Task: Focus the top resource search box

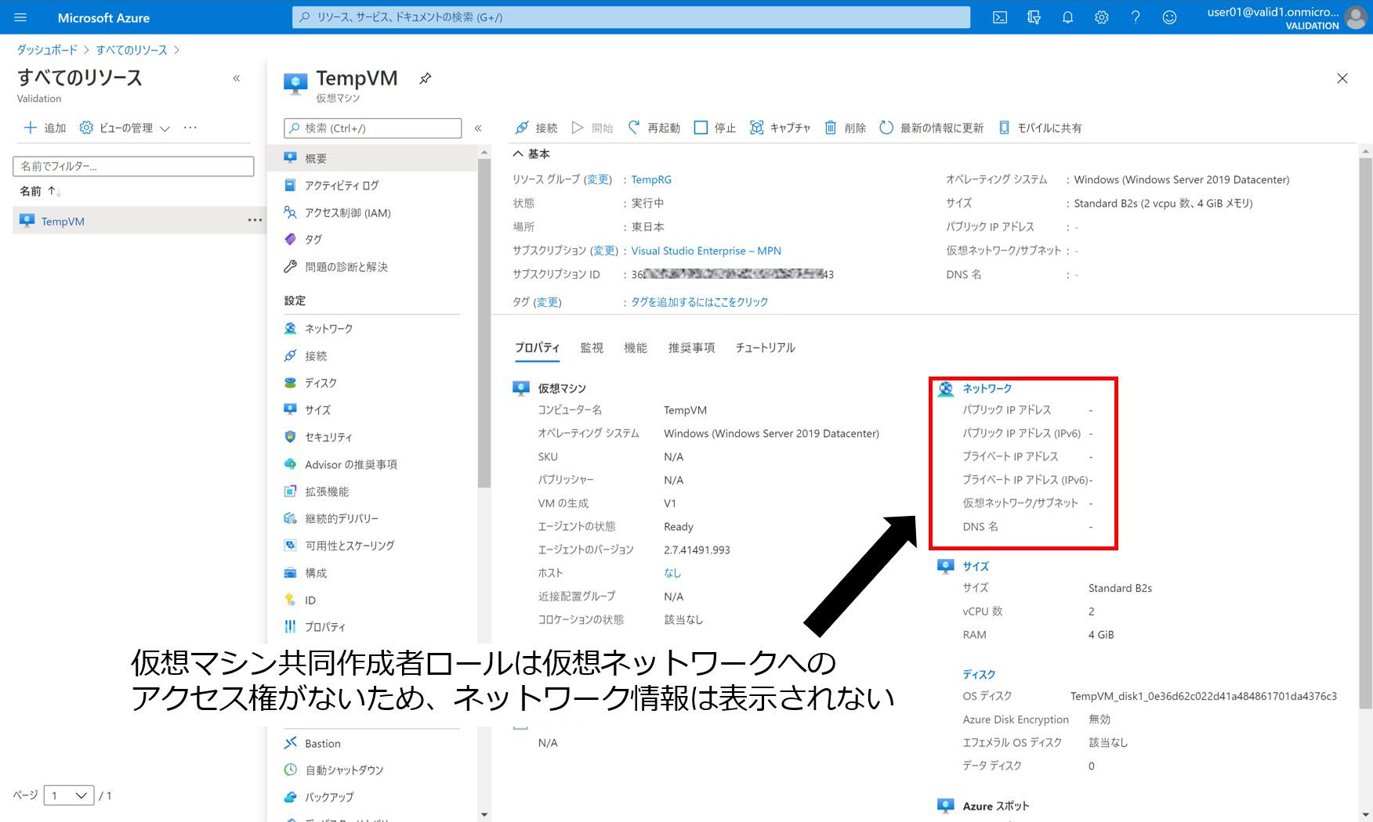Action: tap(631, 17)
